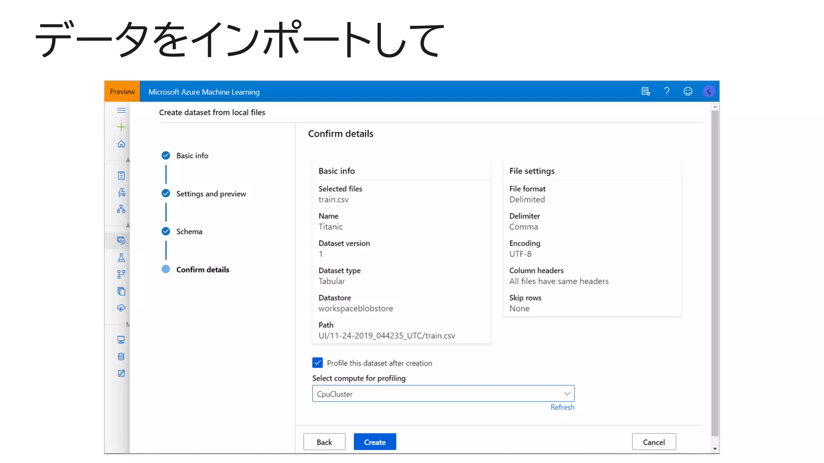Click the Comma delimiter value
The image size is (824, 463).
[523, 227]
